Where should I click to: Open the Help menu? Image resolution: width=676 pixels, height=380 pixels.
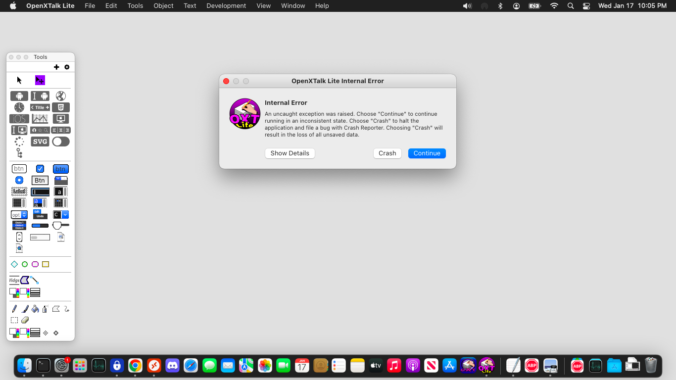(x=322, y=6)
